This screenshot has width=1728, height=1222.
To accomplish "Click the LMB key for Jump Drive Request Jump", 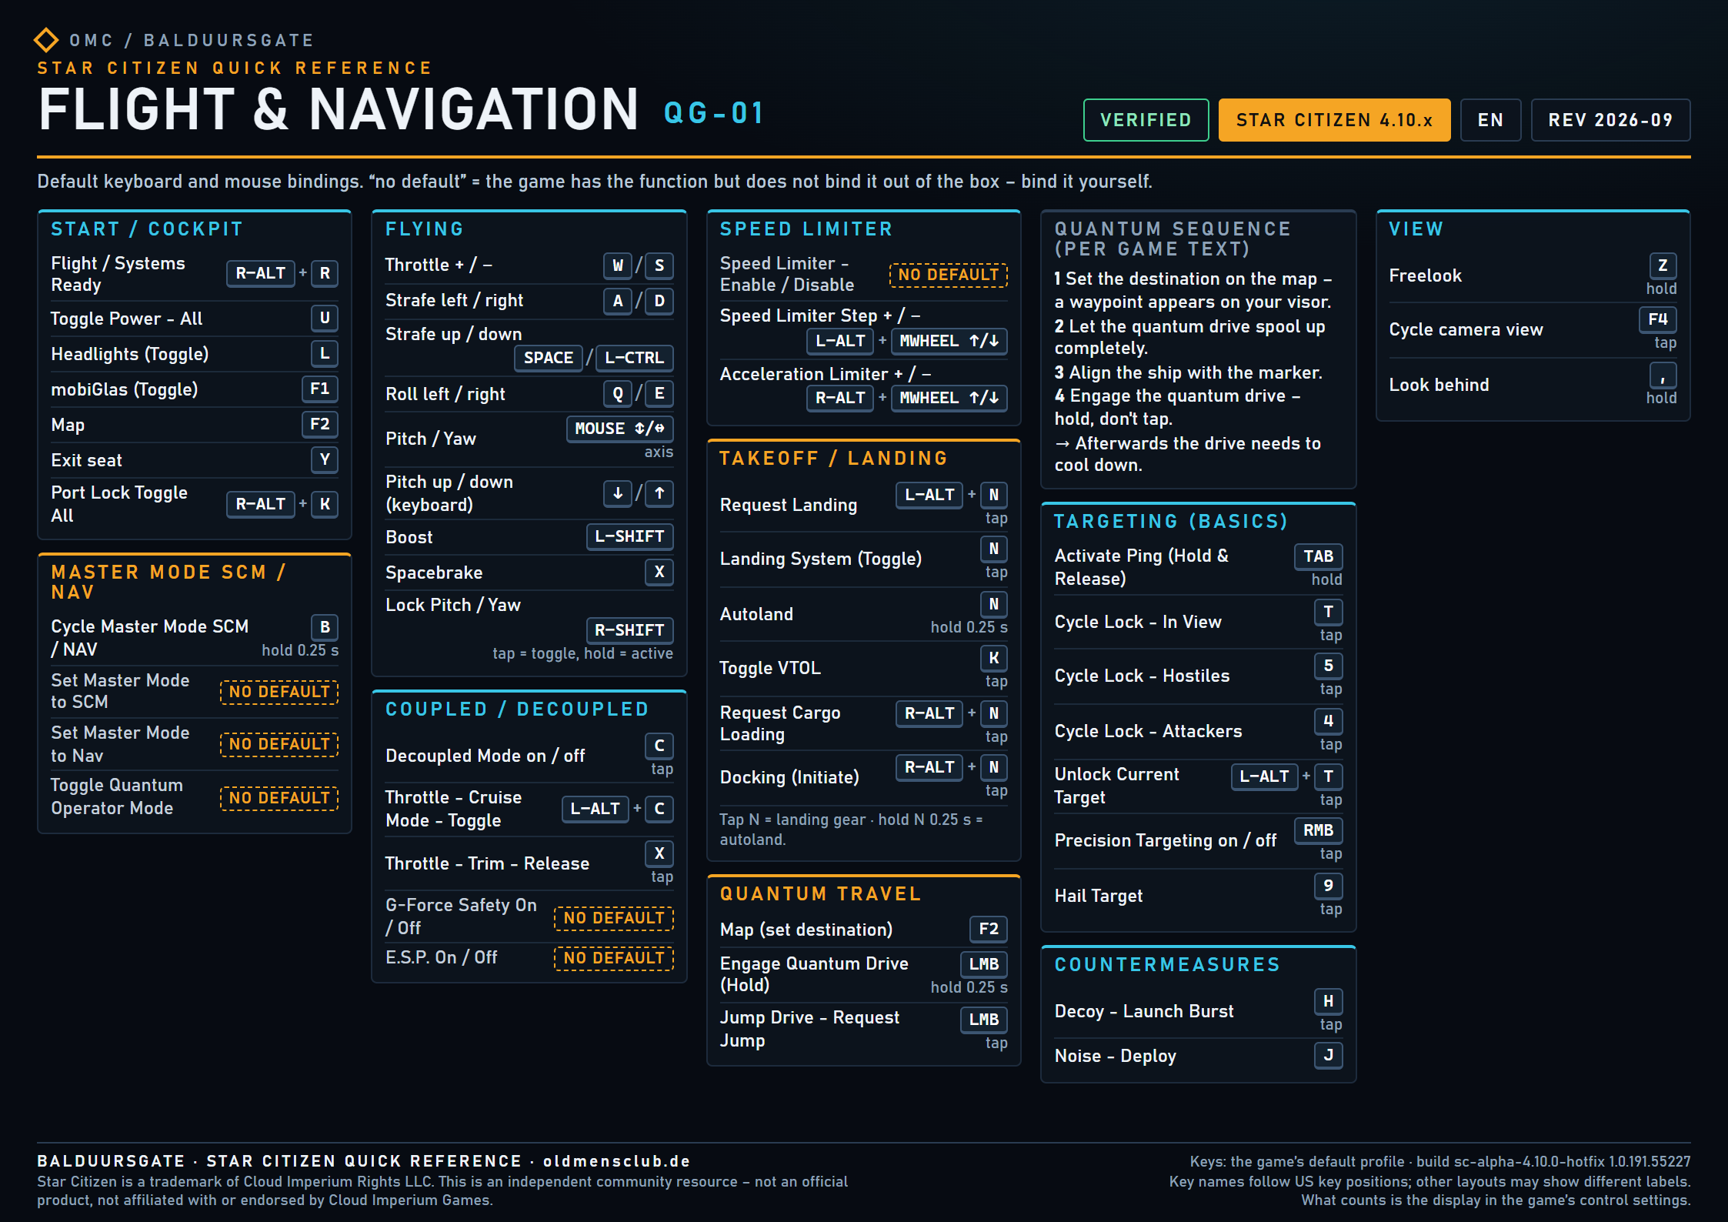I will click(x=984, y=1020).
